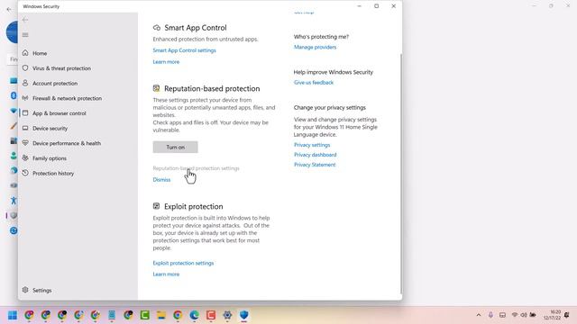Click the Virus & threat shield icon

[25, 68]
